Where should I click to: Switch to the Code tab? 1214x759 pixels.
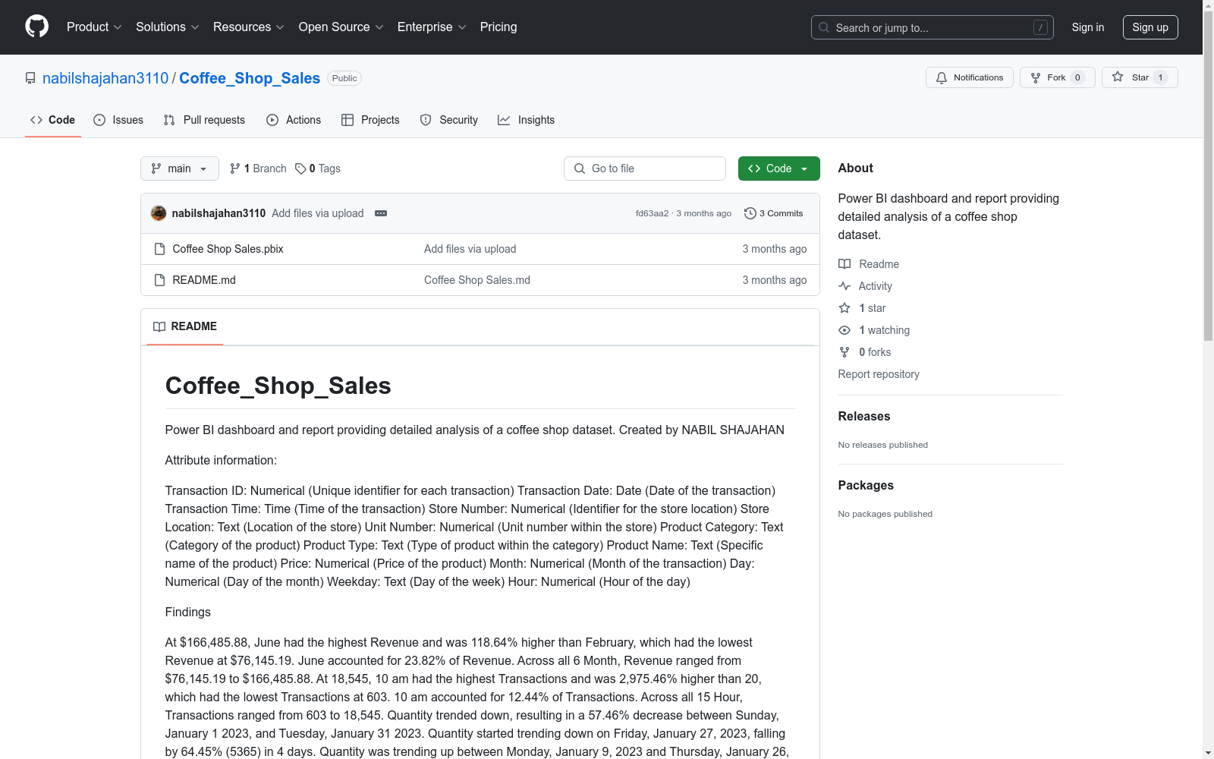53,120
